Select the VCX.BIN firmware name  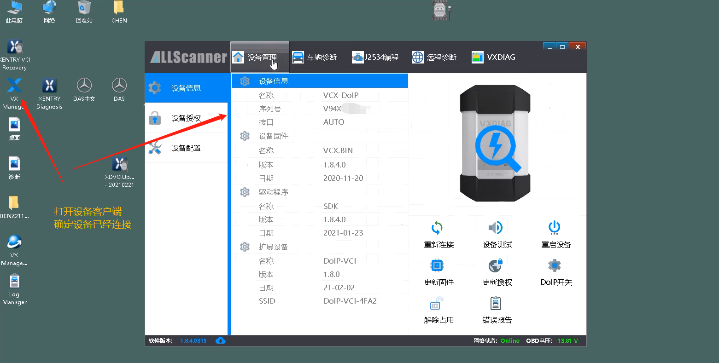coord(338,150)
